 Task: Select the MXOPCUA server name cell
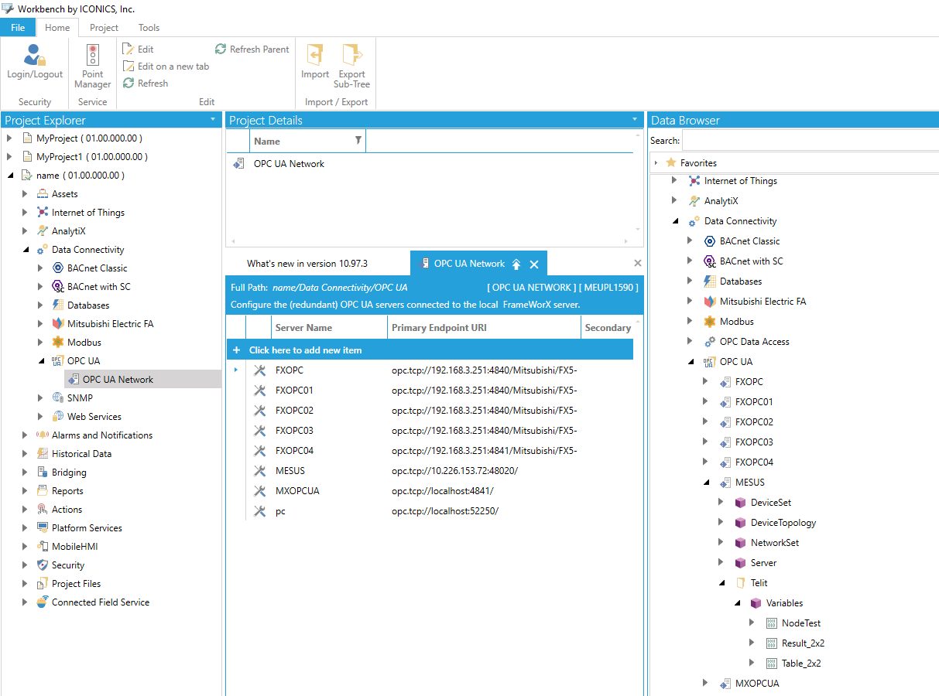[x=297, y=491]
